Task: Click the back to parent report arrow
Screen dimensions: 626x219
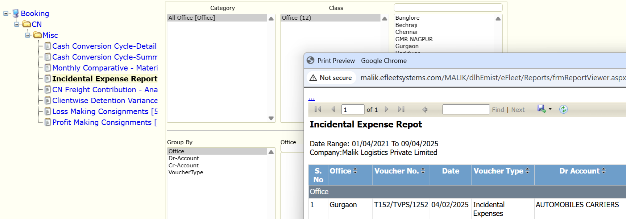Action: (425, 110)
